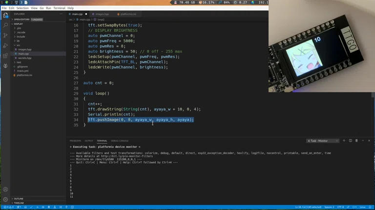Open images.hpp in the file tree
The image size is (375, 210).
click(25, 50)
